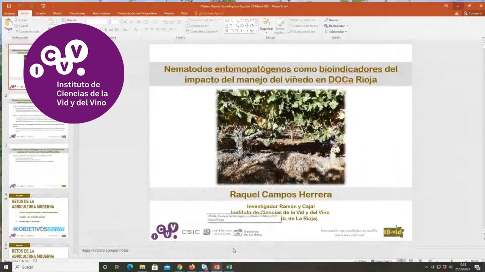
Task: Select slide 4 'Retos de la agricultura moderna' thumbnail
Action: [x=38, y=215]
